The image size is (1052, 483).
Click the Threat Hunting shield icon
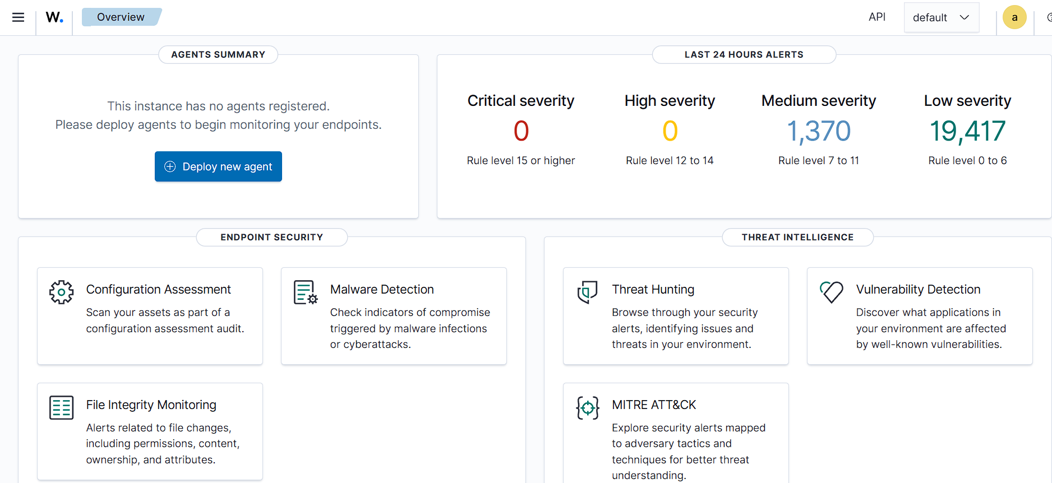[587, 292]
